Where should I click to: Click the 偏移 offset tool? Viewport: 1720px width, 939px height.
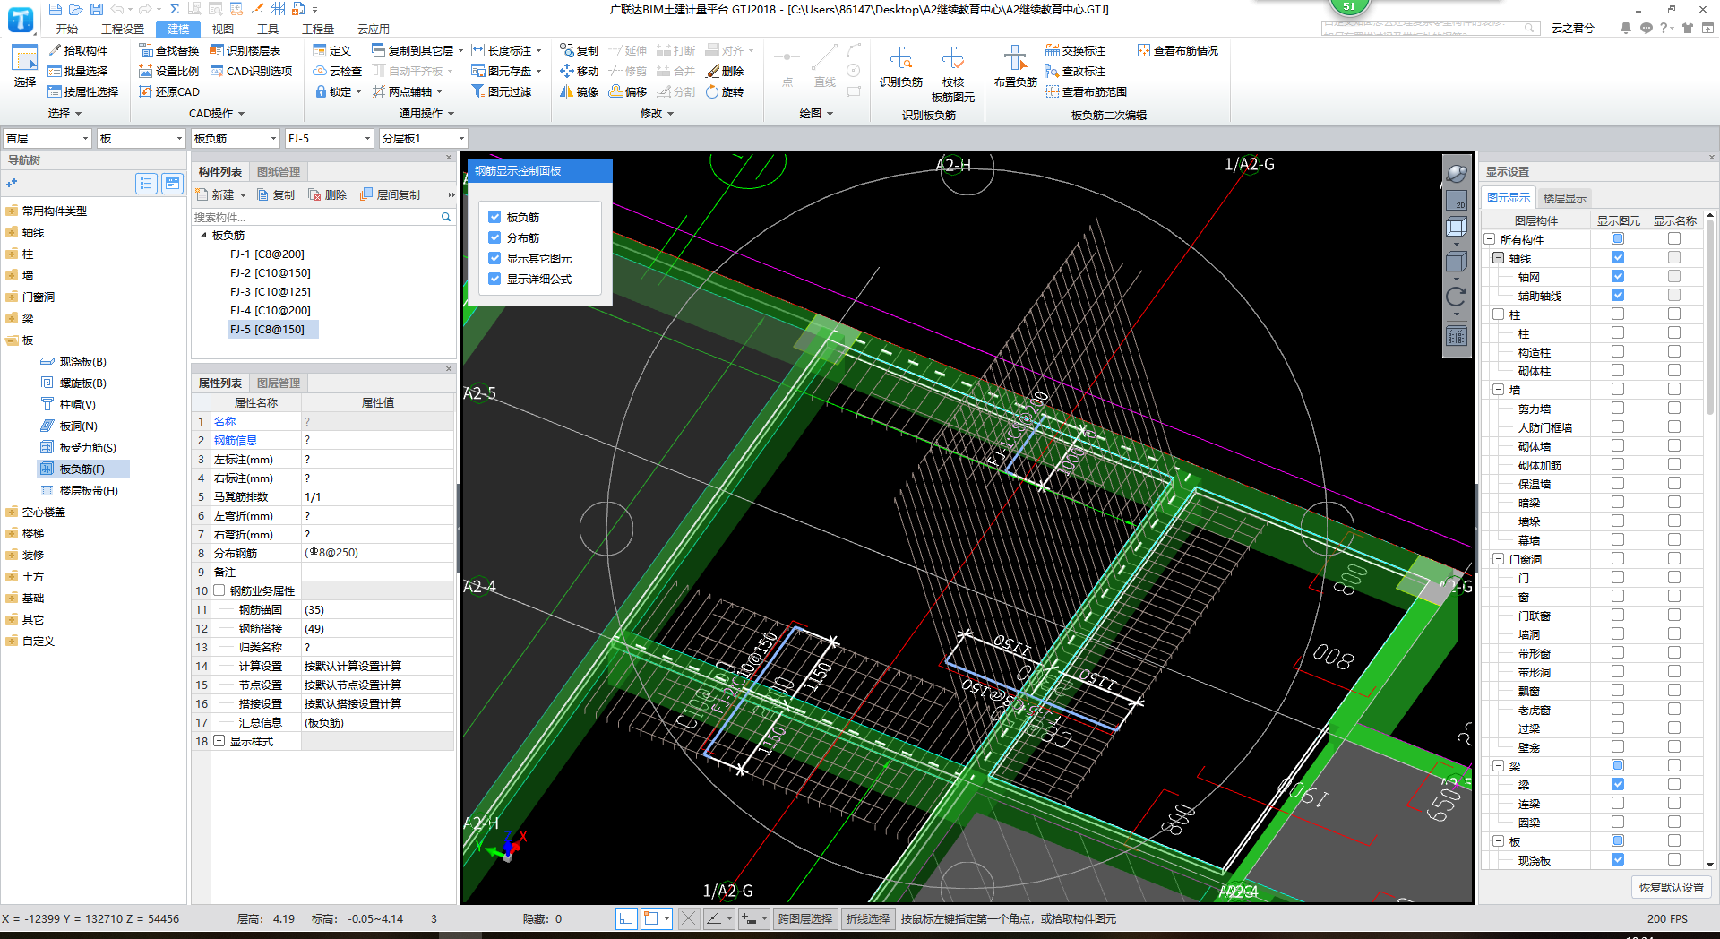(627, 91)
